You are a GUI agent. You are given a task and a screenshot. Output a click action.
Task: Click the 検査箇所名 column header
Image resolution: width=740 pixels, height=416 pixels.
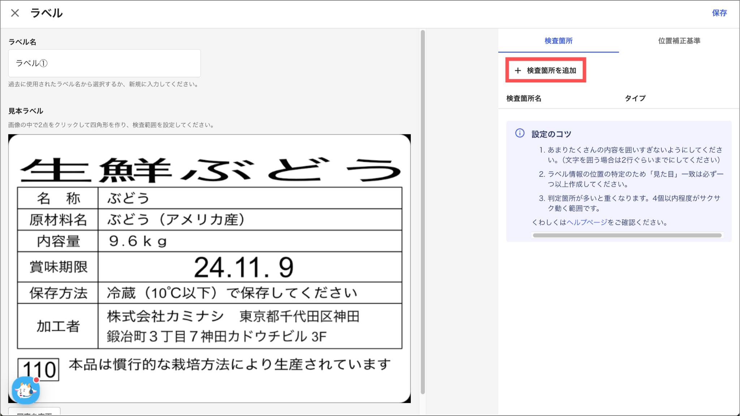pyautogui.click(x=524, y=98)
